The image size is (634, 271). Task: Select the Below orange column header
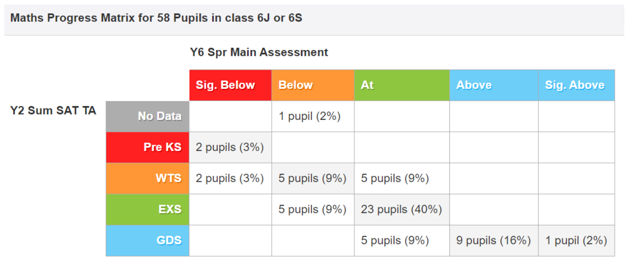click(313, 85)
